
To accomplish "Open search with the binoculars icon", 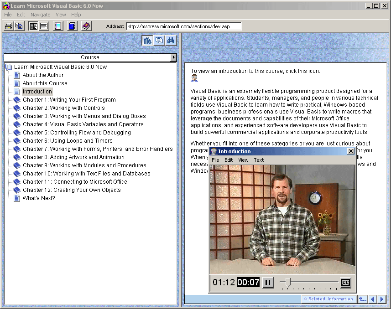I will click(x=171, y=41).
